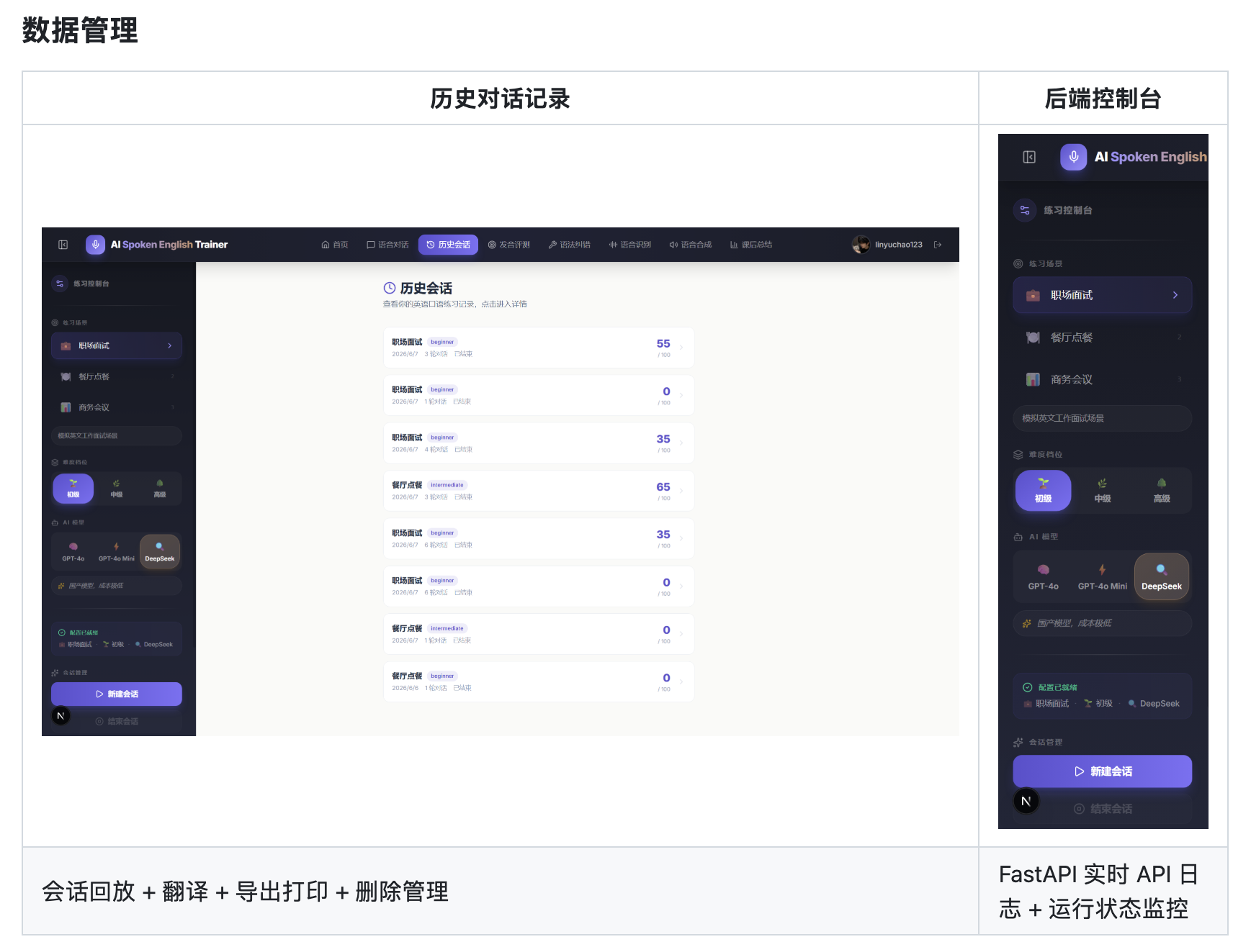Select GPT-4o Mini in 历史对话记录 screenshot sidebar
Viewport: 1233px width, 947px height.
pos(117,552)
